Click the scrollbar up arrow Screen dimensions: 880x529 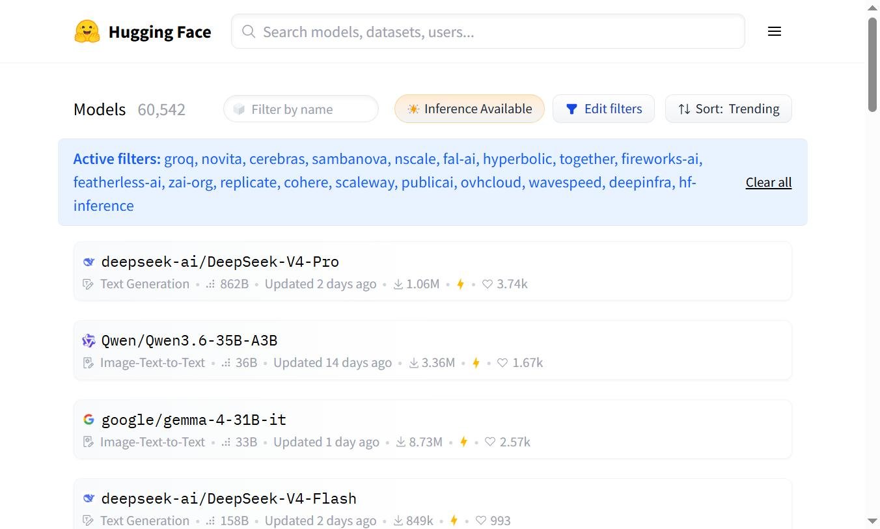click(x=872, y=7)
